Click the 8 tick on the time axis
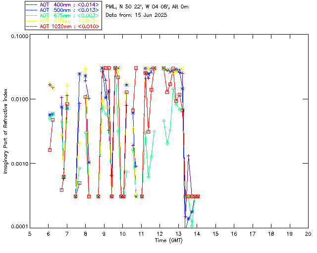The image size is (317, 253). (x=85, y=234)
